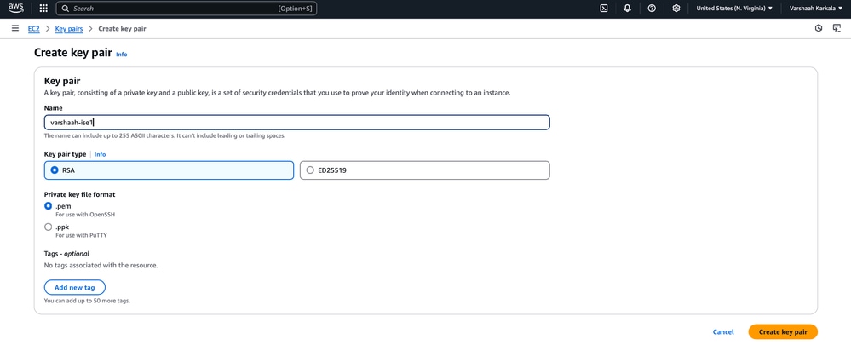
Task: Open the help question mark icon
Action: coord(652,9)
